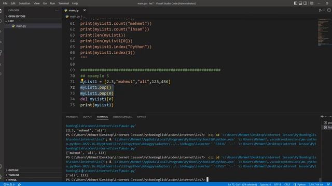Click the debug status bar icon

pyautogui.click(x=19, y=184)
